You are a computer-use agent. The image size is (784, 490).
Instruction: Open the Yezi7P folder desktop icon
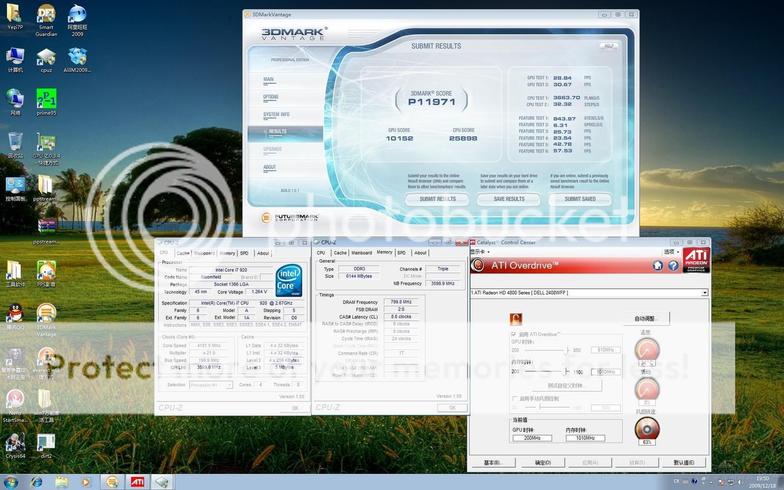point(15,17)
